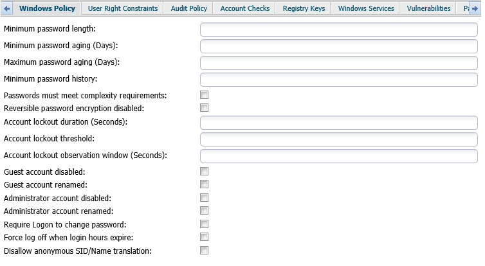485x266 pixels.
Task: Focus the Maximum password aging input
Action: [338, 62]
